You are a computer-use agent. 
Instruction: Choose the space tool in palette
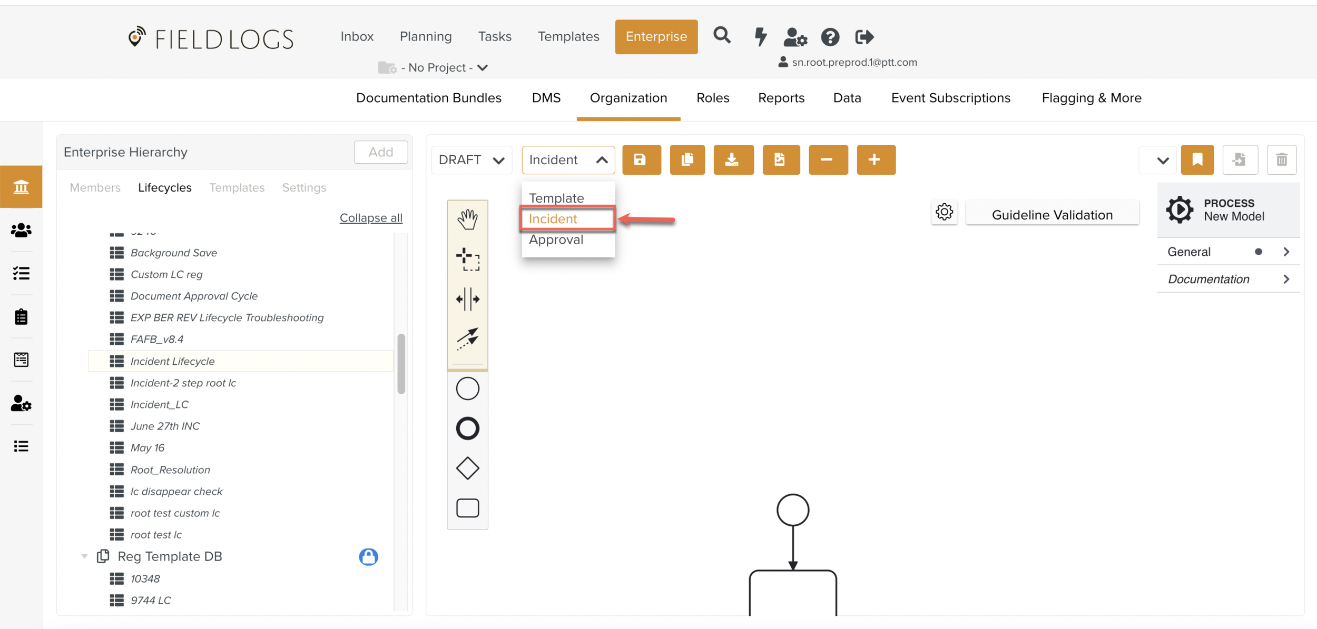pyautogui.click(x=467, y=299)
